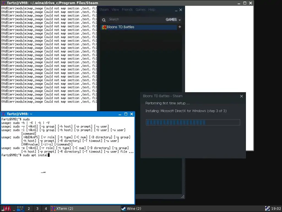Maximize the front 'fartz@VM8: ~' terminal
This screenshot has height=212, width=282.
(x=126, y=114)
